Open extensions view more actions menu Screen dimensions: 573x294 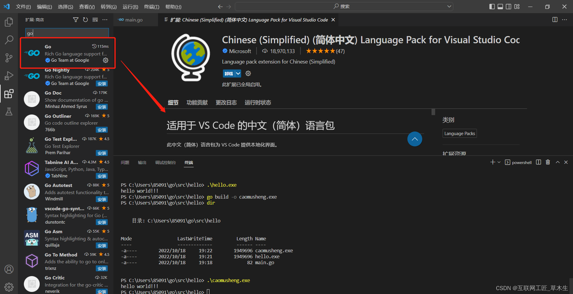tap(105, 20)
